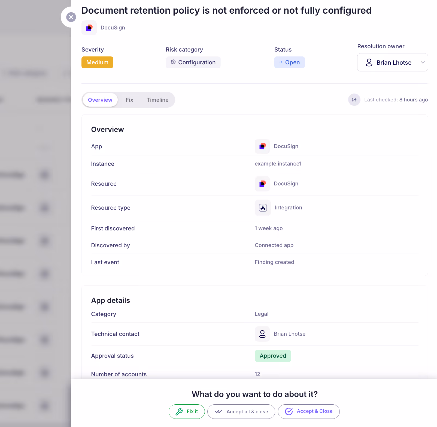Click the Approved status badge

273,356
